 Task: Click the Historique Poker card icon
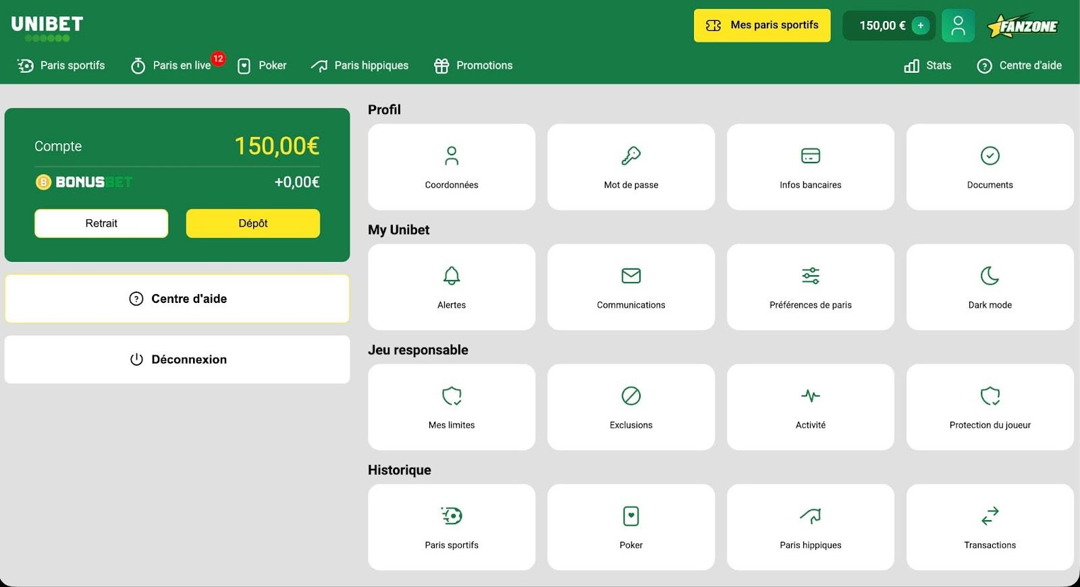click(x=631, y=516)
